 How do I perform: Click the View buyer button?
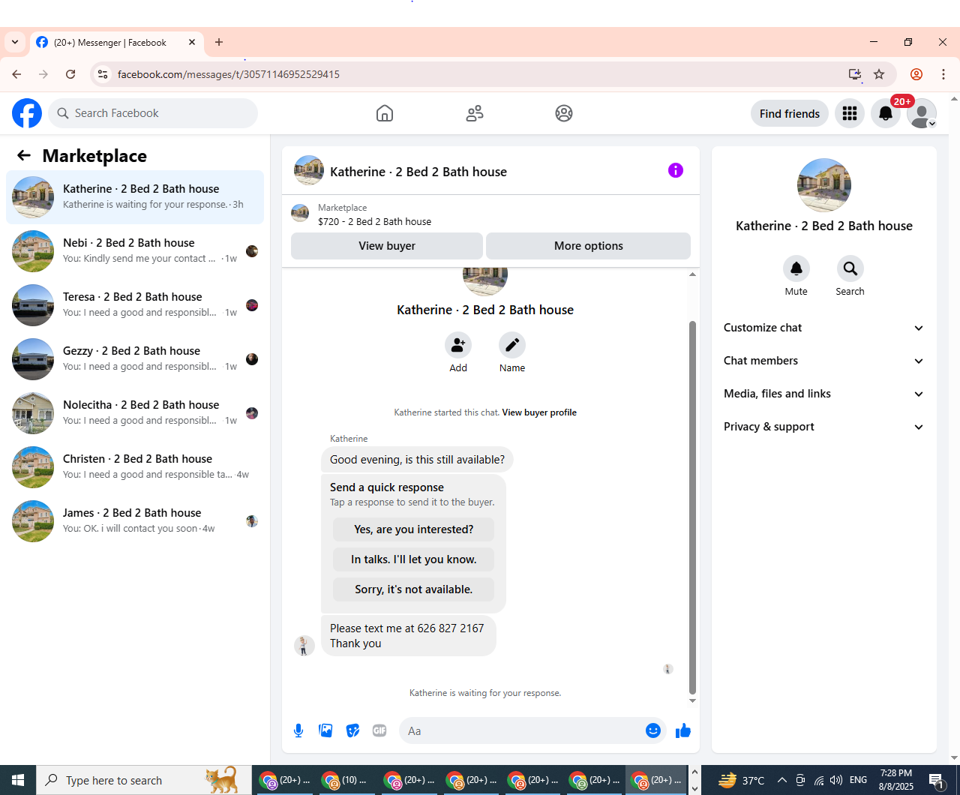[387, 246]
